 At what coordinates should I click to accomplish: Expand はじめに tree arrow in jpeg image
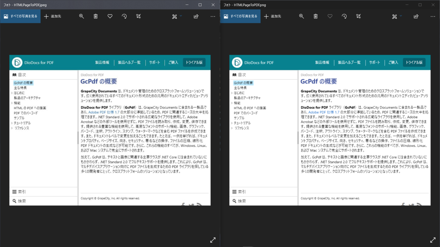[x=12, y=93]
